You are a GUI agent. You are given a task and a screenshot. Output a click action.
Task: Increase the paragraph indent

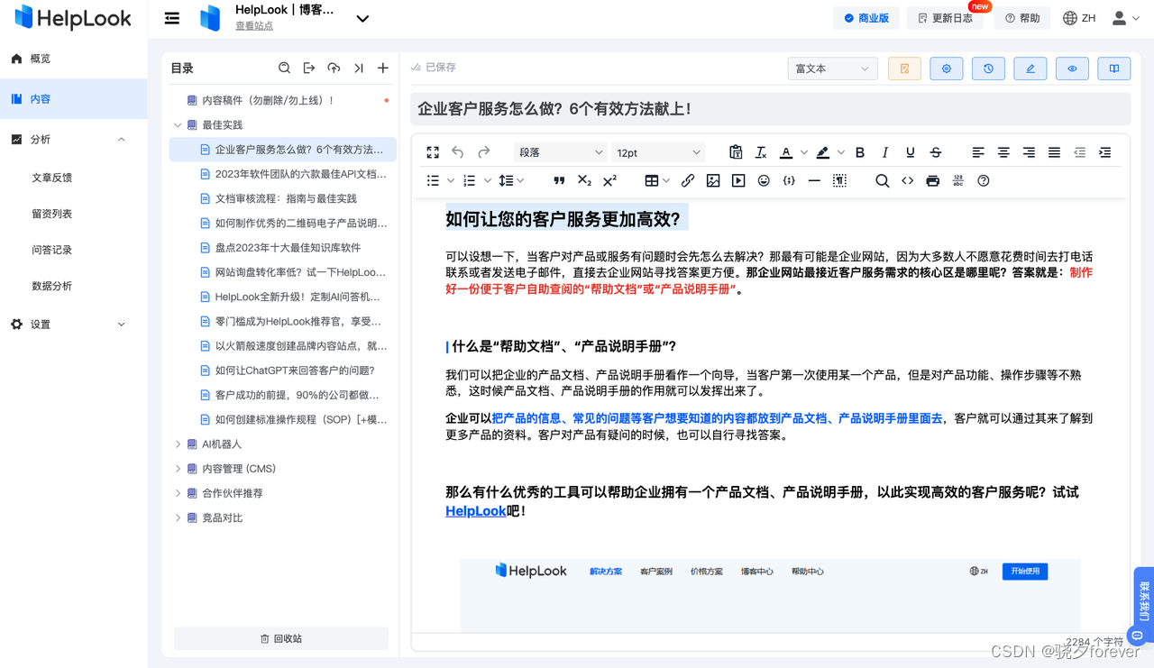click(x=1104, y=152)
